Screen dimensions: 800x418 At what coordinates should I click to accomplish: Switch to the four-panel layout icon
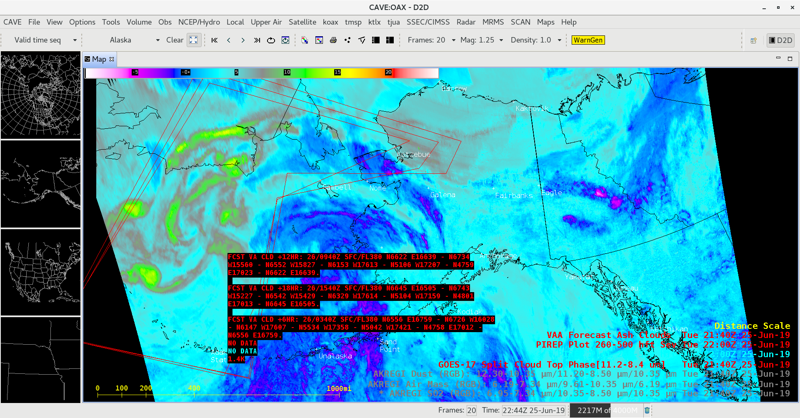click(x=390, y=40)
